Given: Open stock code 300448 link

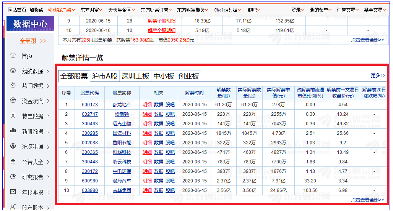Looking at the screenshot, I should 90,162.
